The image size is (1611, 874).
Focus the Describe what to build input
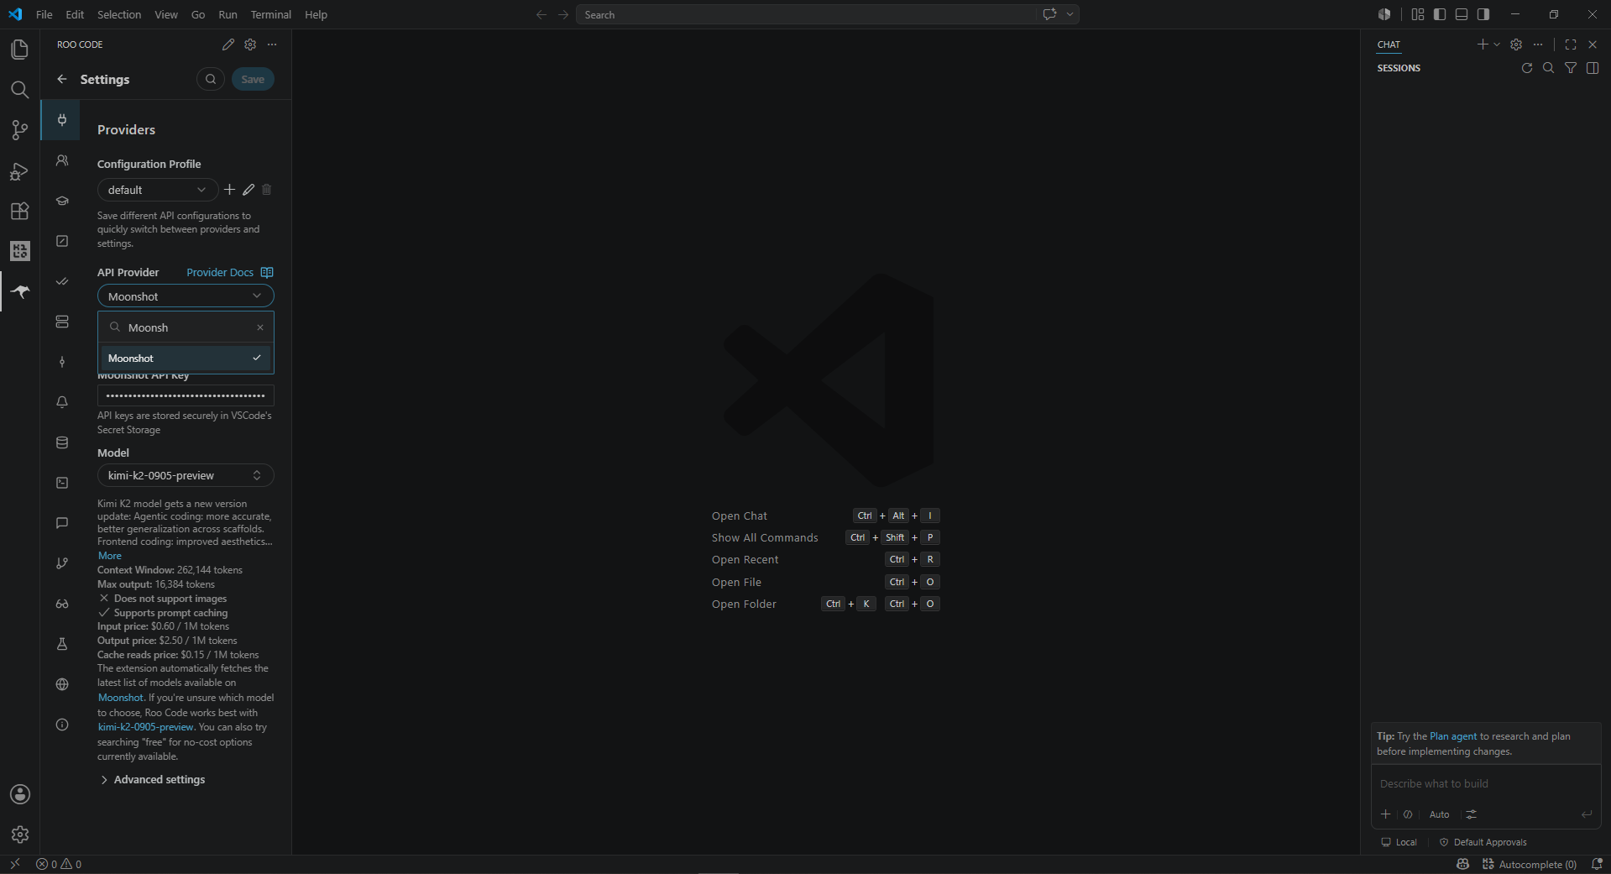pos(1486,783)
